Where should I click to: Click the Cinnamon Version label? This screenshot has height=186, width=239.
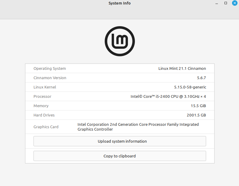(x=50, y=78)
